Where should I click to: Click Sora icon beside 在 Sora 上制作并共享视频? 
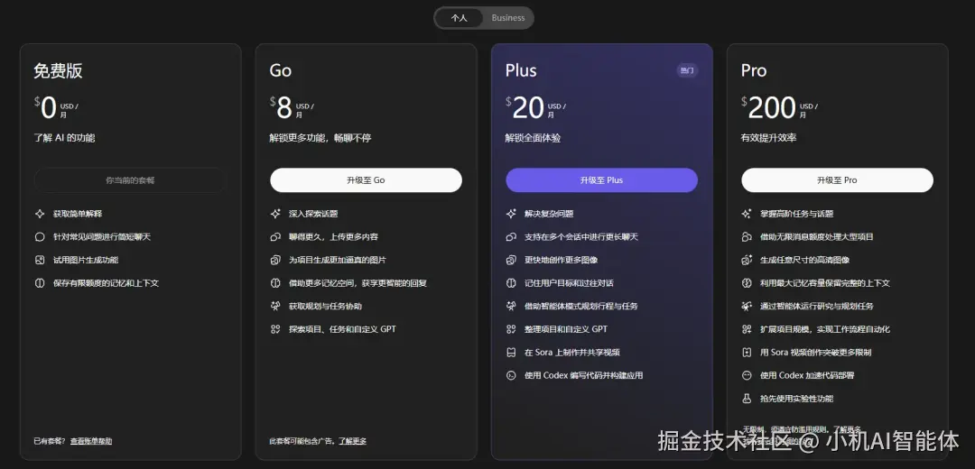(511, 353)
